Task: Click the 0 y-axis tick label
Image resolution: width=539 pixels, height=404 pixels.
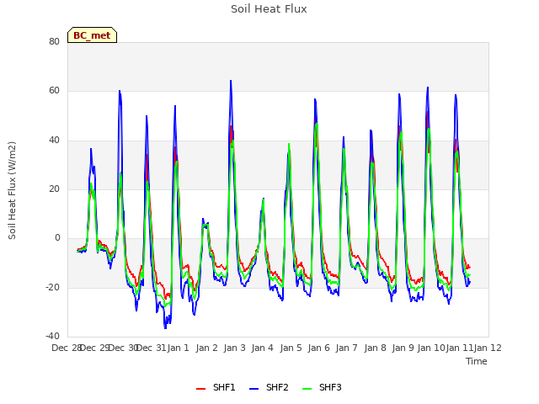Action: 57,237
